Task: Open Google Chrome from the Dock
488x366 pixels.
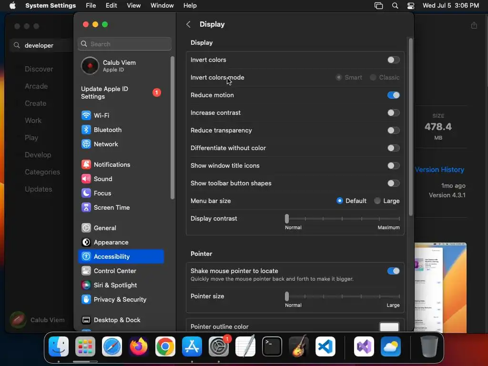Action: pos(165,346)
